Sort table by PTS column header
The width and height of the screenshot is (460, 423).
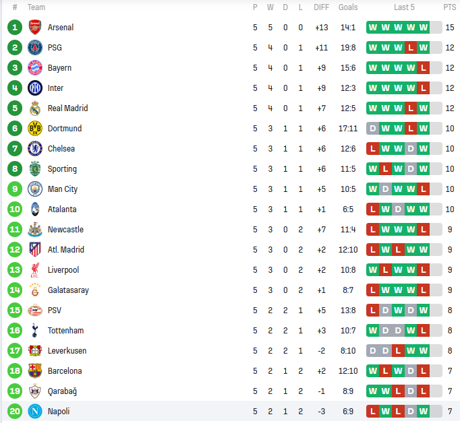tap(449, 7)
